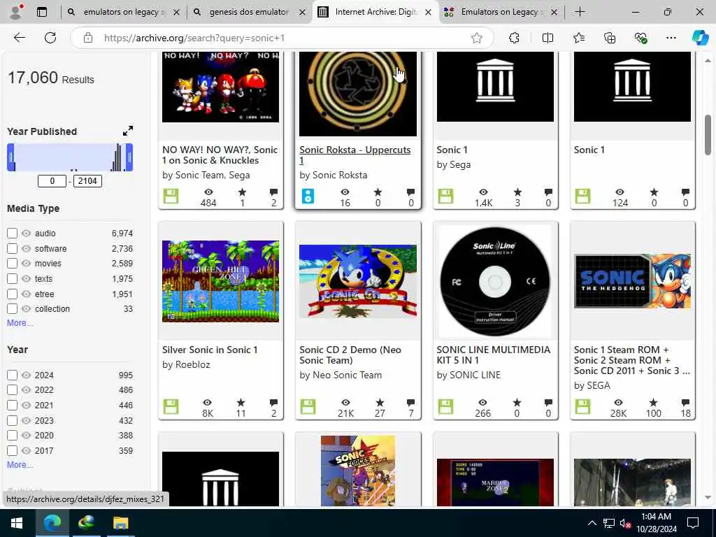Viewport: 716px width, 537px height.
Task: Check the 2024 year filter
Action: click(x=13, y=375)
